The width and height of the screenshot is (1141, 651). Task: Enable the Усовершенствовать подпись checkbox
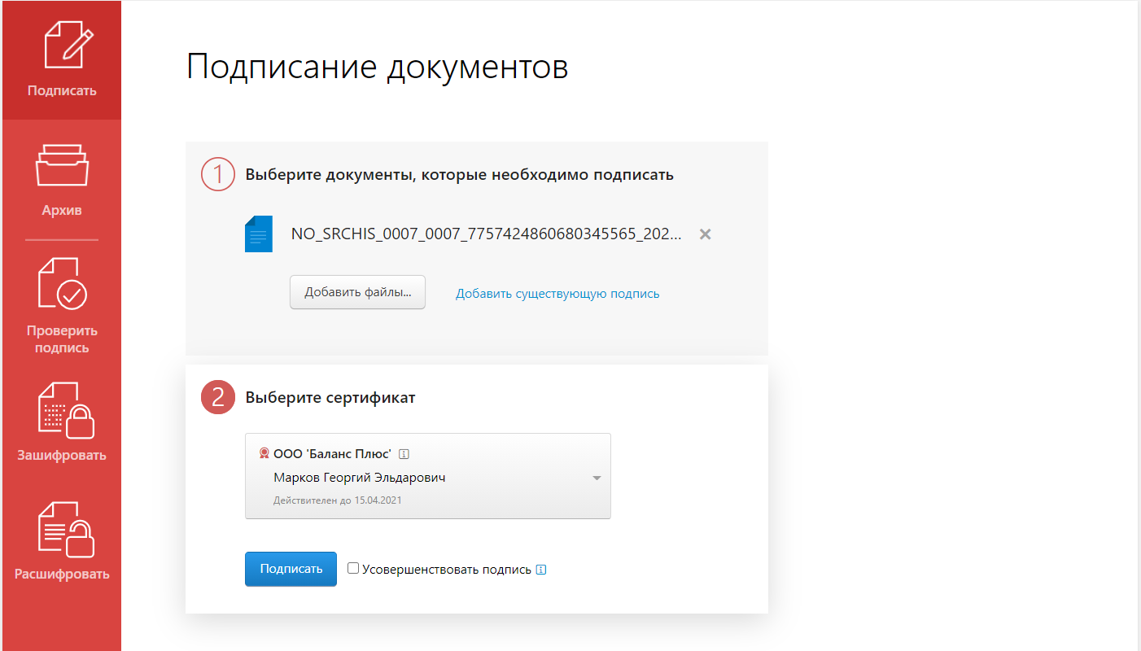point(353,569)
